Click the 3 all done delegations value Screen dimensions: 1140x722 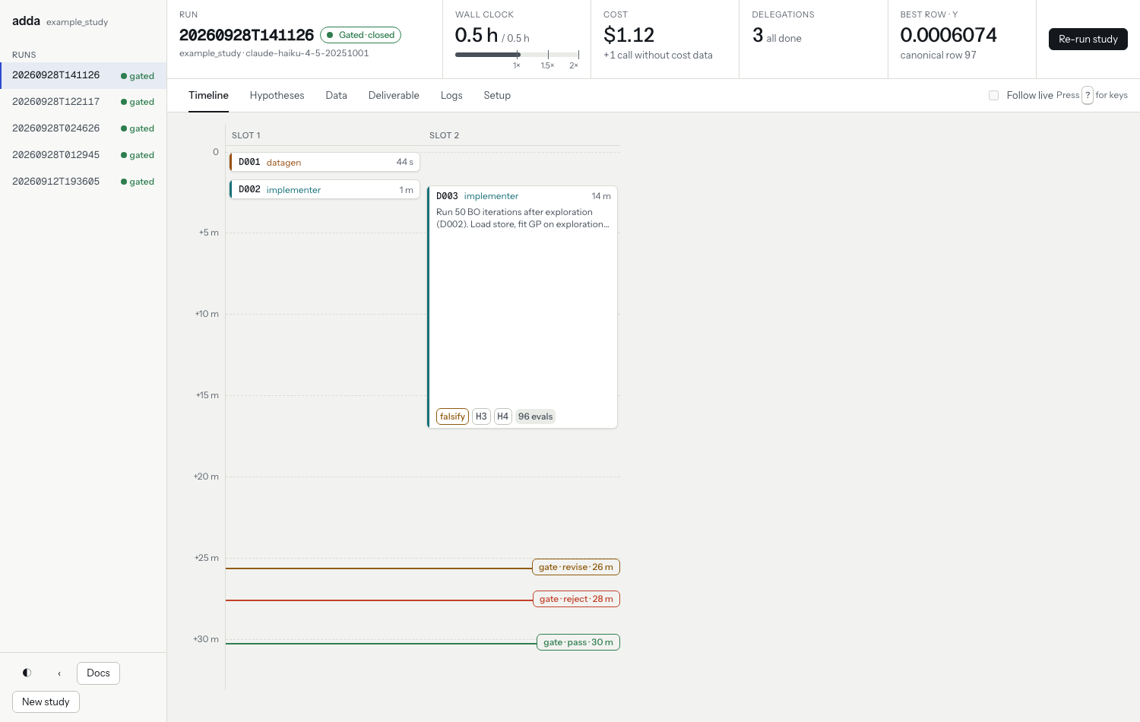pos(777,36)
